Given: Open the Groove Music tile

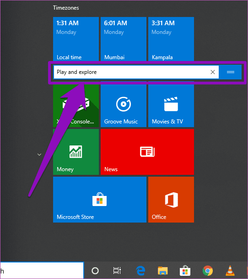Looking at the screenshot, I should [x=124, y=105].
